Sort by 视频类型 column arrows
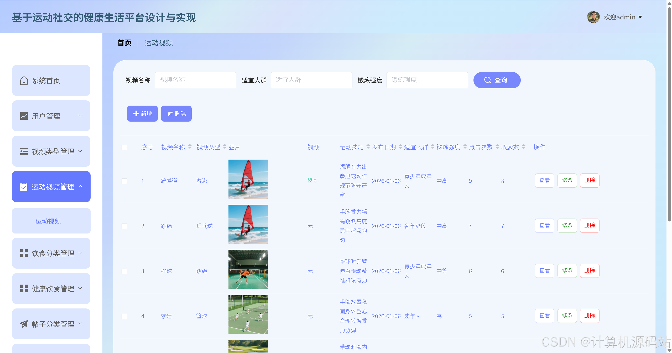This screenshot has height=353, width=672. click(x=225, y=146)
